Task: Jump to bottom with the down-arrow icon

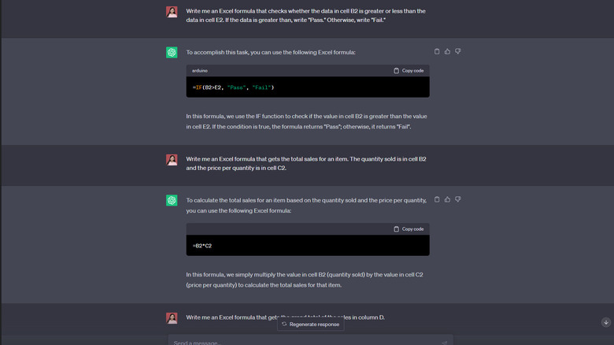Action: pyautogui.click(x=605, y=322)
